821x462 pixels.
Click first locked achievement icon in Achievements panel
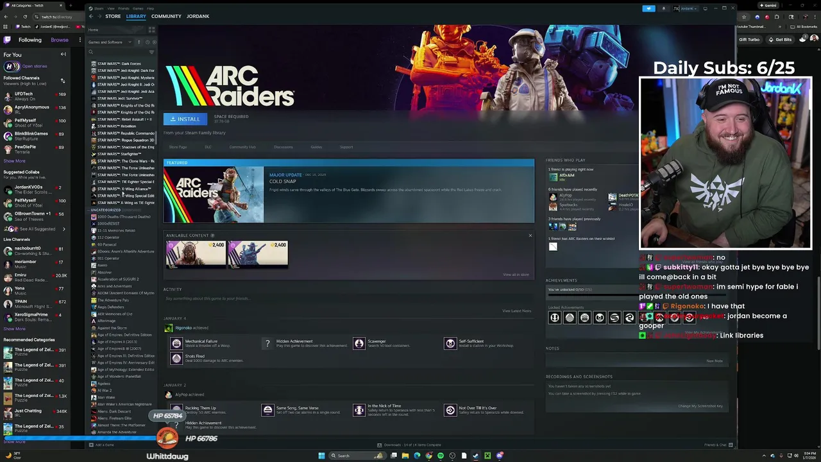555,318
